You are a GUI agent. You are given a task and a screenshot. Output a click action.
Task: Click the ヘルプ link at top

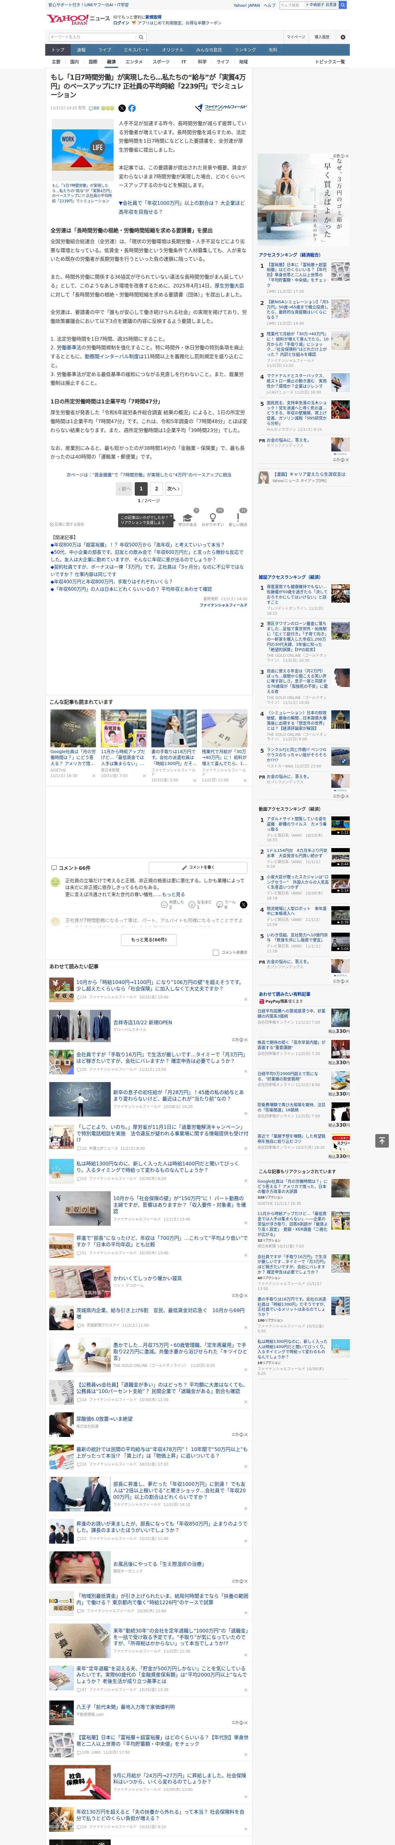269,5
